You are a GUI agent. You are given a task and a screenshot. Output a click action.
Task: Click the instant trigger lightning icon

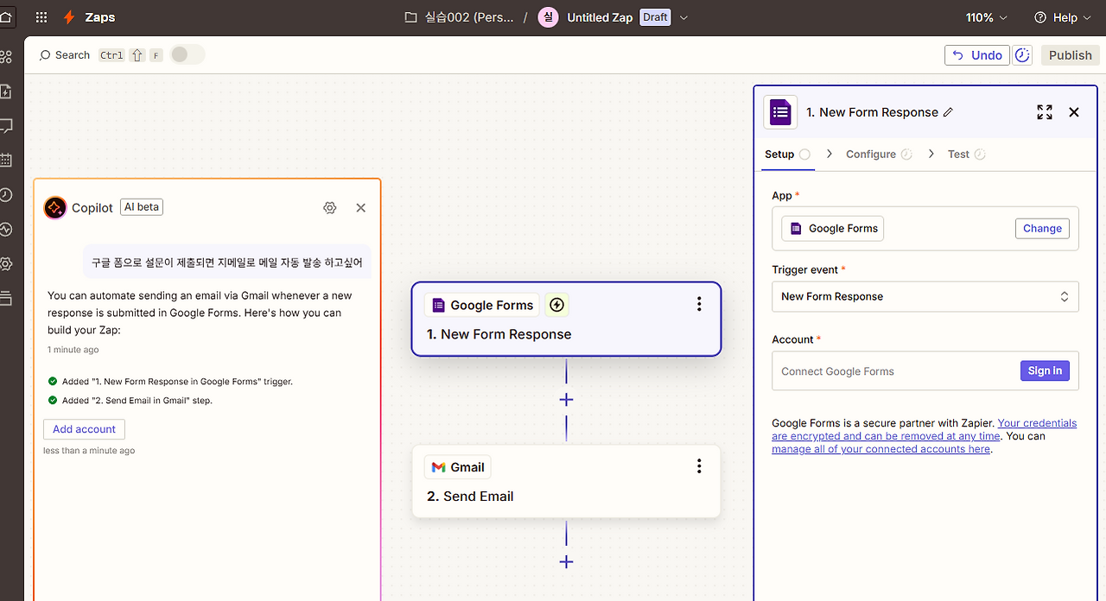click(x=557, y=305)
